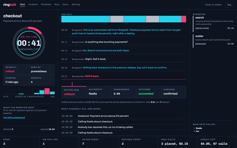Select the second grey responder segment in the call bar
The image size is (237, 148).
pos(153,19)
